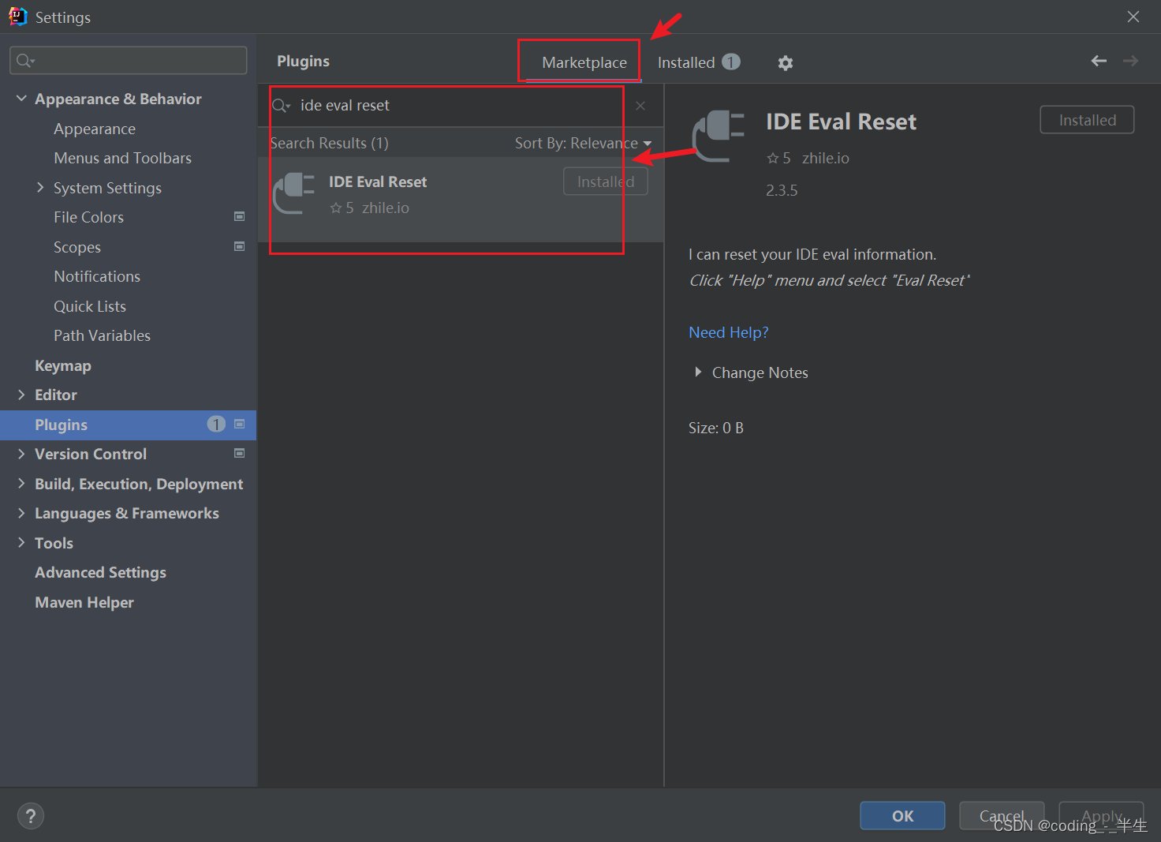Open the Notifications settings page
The height and width of the screenshot is (842, 1161).
tap(97, 276)
